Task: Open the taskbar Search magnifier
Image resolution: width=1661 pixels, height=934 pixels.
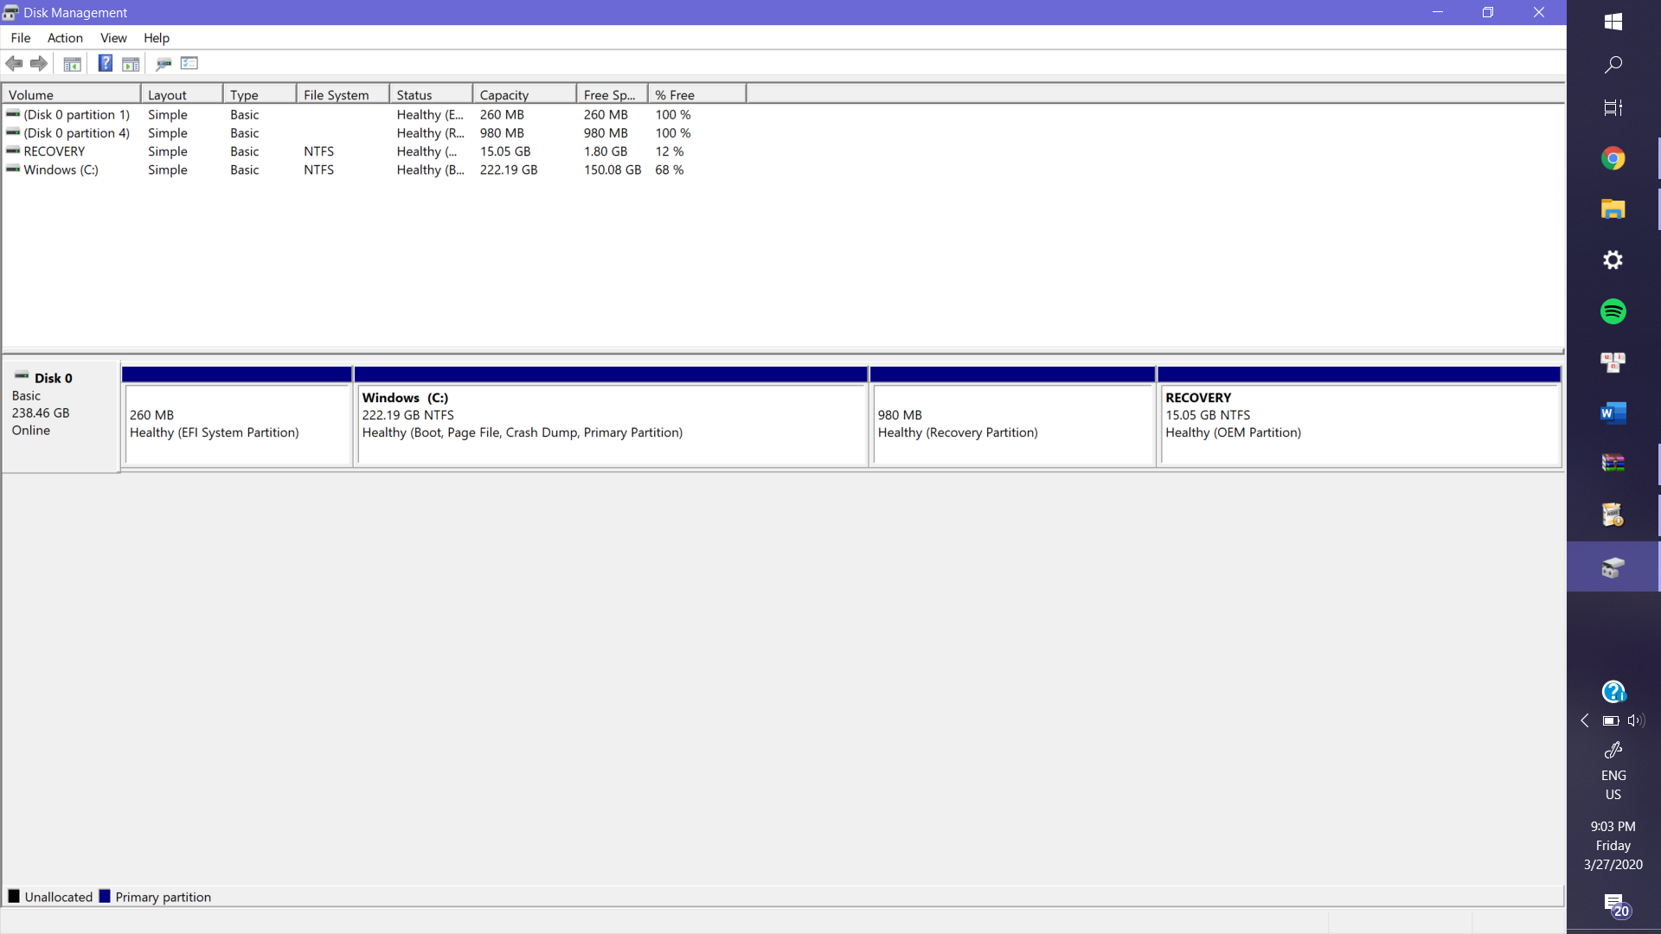Action: [x=1613, y=65]
